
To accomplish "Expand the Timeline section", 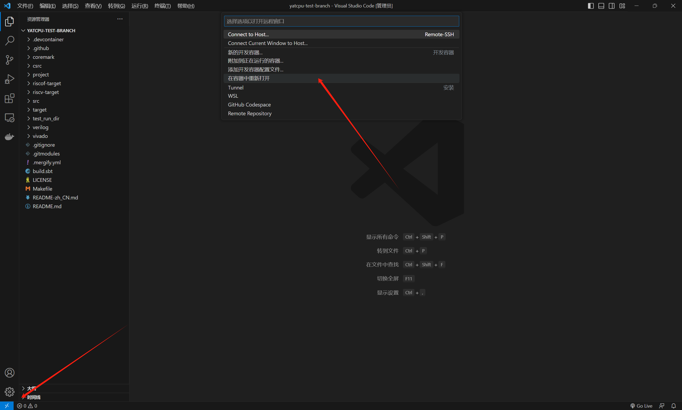I will [34, 397].
